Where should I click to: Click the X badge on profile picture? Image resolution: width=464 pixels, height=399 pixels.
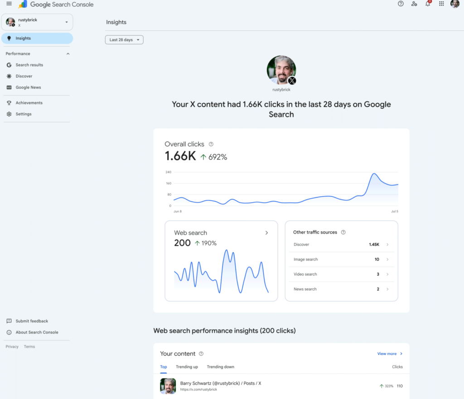292,81
